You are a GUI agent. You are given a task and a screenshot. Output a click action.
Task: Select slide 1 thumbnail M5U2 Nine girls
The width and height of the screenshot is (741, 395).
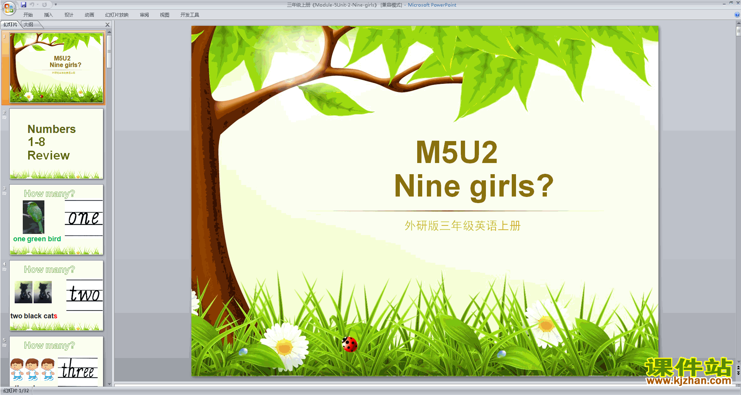coord(56,68)
